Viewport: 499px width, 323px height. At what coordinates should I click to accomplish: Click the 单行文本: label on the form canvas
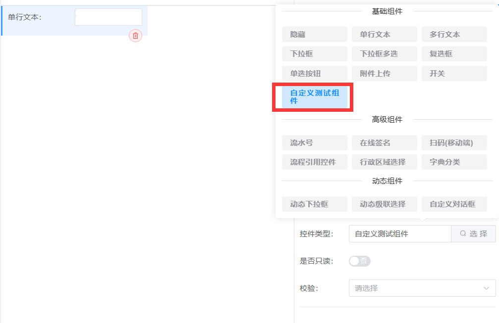(25, 17)
